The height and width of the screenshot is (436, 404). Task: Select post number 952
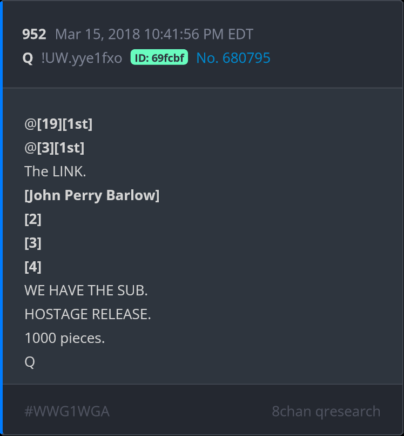click(x=34, y=34)
